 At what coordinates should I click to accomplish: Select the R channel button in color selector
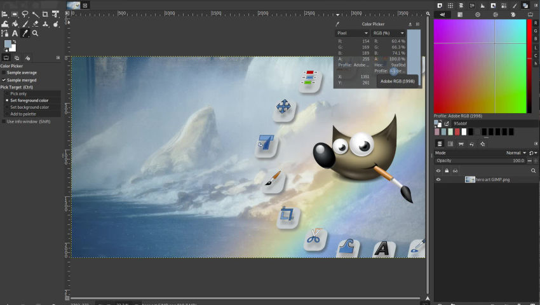click(x=536, y=23)
